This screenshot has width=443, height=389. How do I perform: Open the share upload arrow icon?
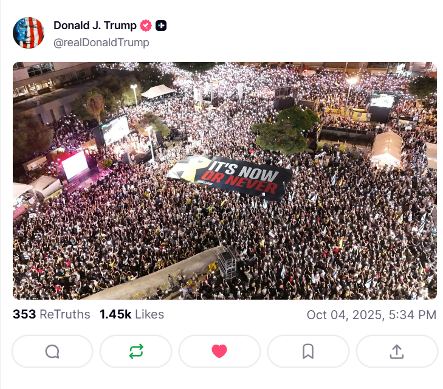[x=397, y=351]
